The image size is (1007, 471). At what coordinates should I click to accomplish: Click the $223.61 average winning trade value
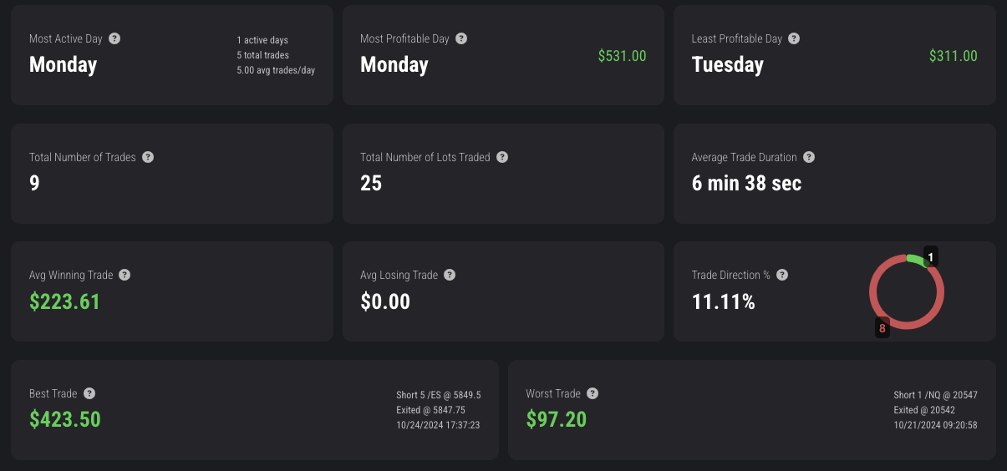click(x=64, y=301)
